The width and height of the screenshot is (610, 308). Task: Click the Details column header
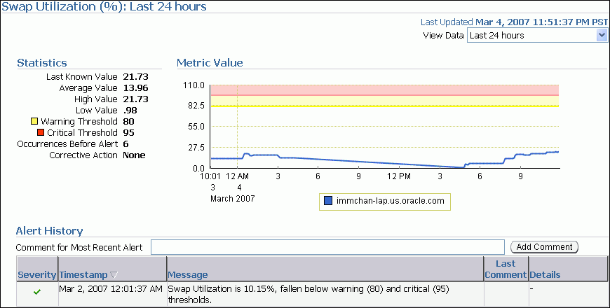(x=545, y=275)
